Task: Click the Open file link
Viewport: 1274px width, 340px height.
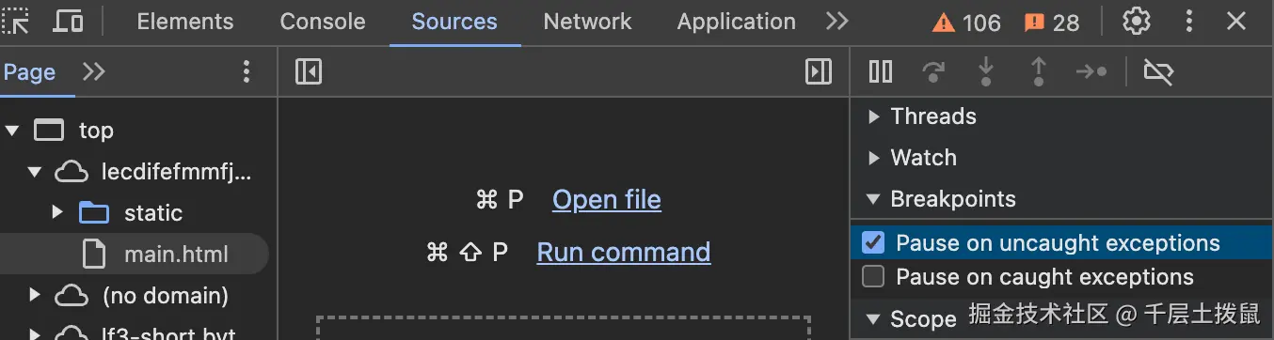Action: click(607, 200)
